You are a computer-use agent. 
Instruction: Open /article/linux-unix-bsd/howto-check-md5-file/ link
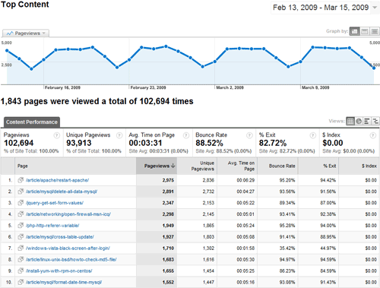tap(71, 260)
